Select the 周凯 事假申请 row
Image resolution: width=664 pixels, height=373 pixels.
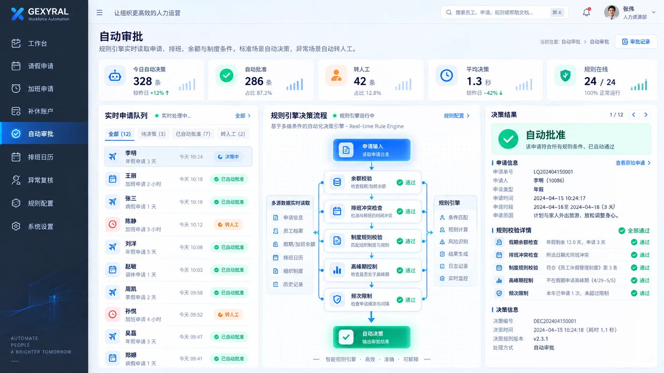178,293
